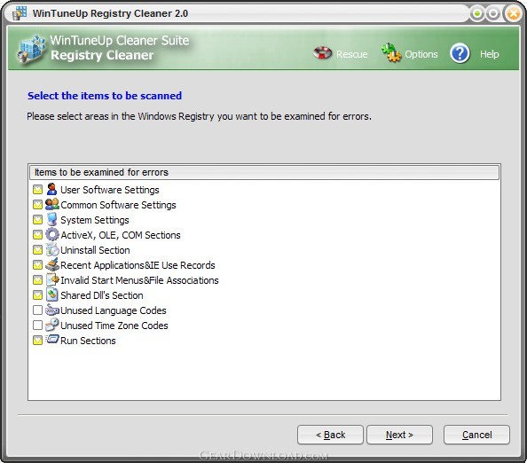Enable Unused Language Codes checkbox

tap(37, 310)
